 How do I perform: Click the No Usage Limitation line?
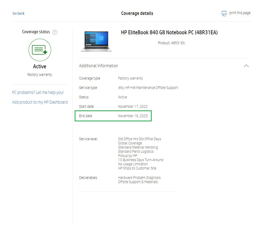[133, 164]
